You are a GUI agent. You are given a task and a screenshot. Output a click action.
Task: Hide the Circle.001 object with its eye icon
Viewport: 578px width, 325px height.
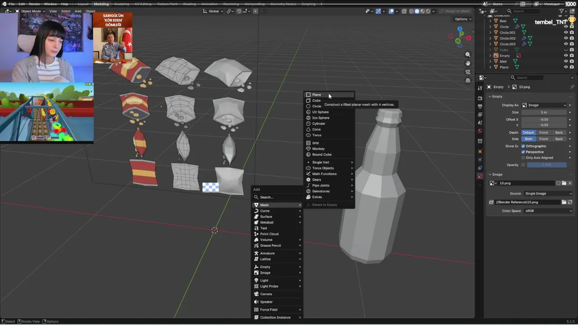click(x=566, y=32)
